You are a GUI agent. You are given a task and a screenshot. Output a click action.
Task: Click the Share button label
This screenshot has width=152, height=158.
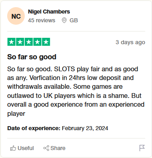[58, 148]
